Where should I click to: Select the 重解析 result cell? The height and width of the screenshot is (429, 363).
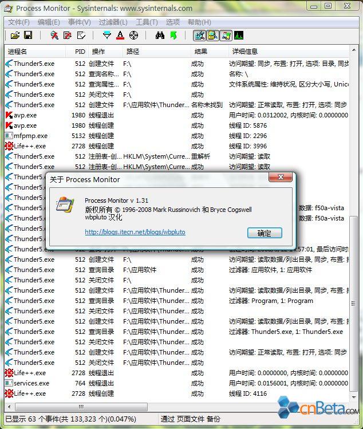200,156
